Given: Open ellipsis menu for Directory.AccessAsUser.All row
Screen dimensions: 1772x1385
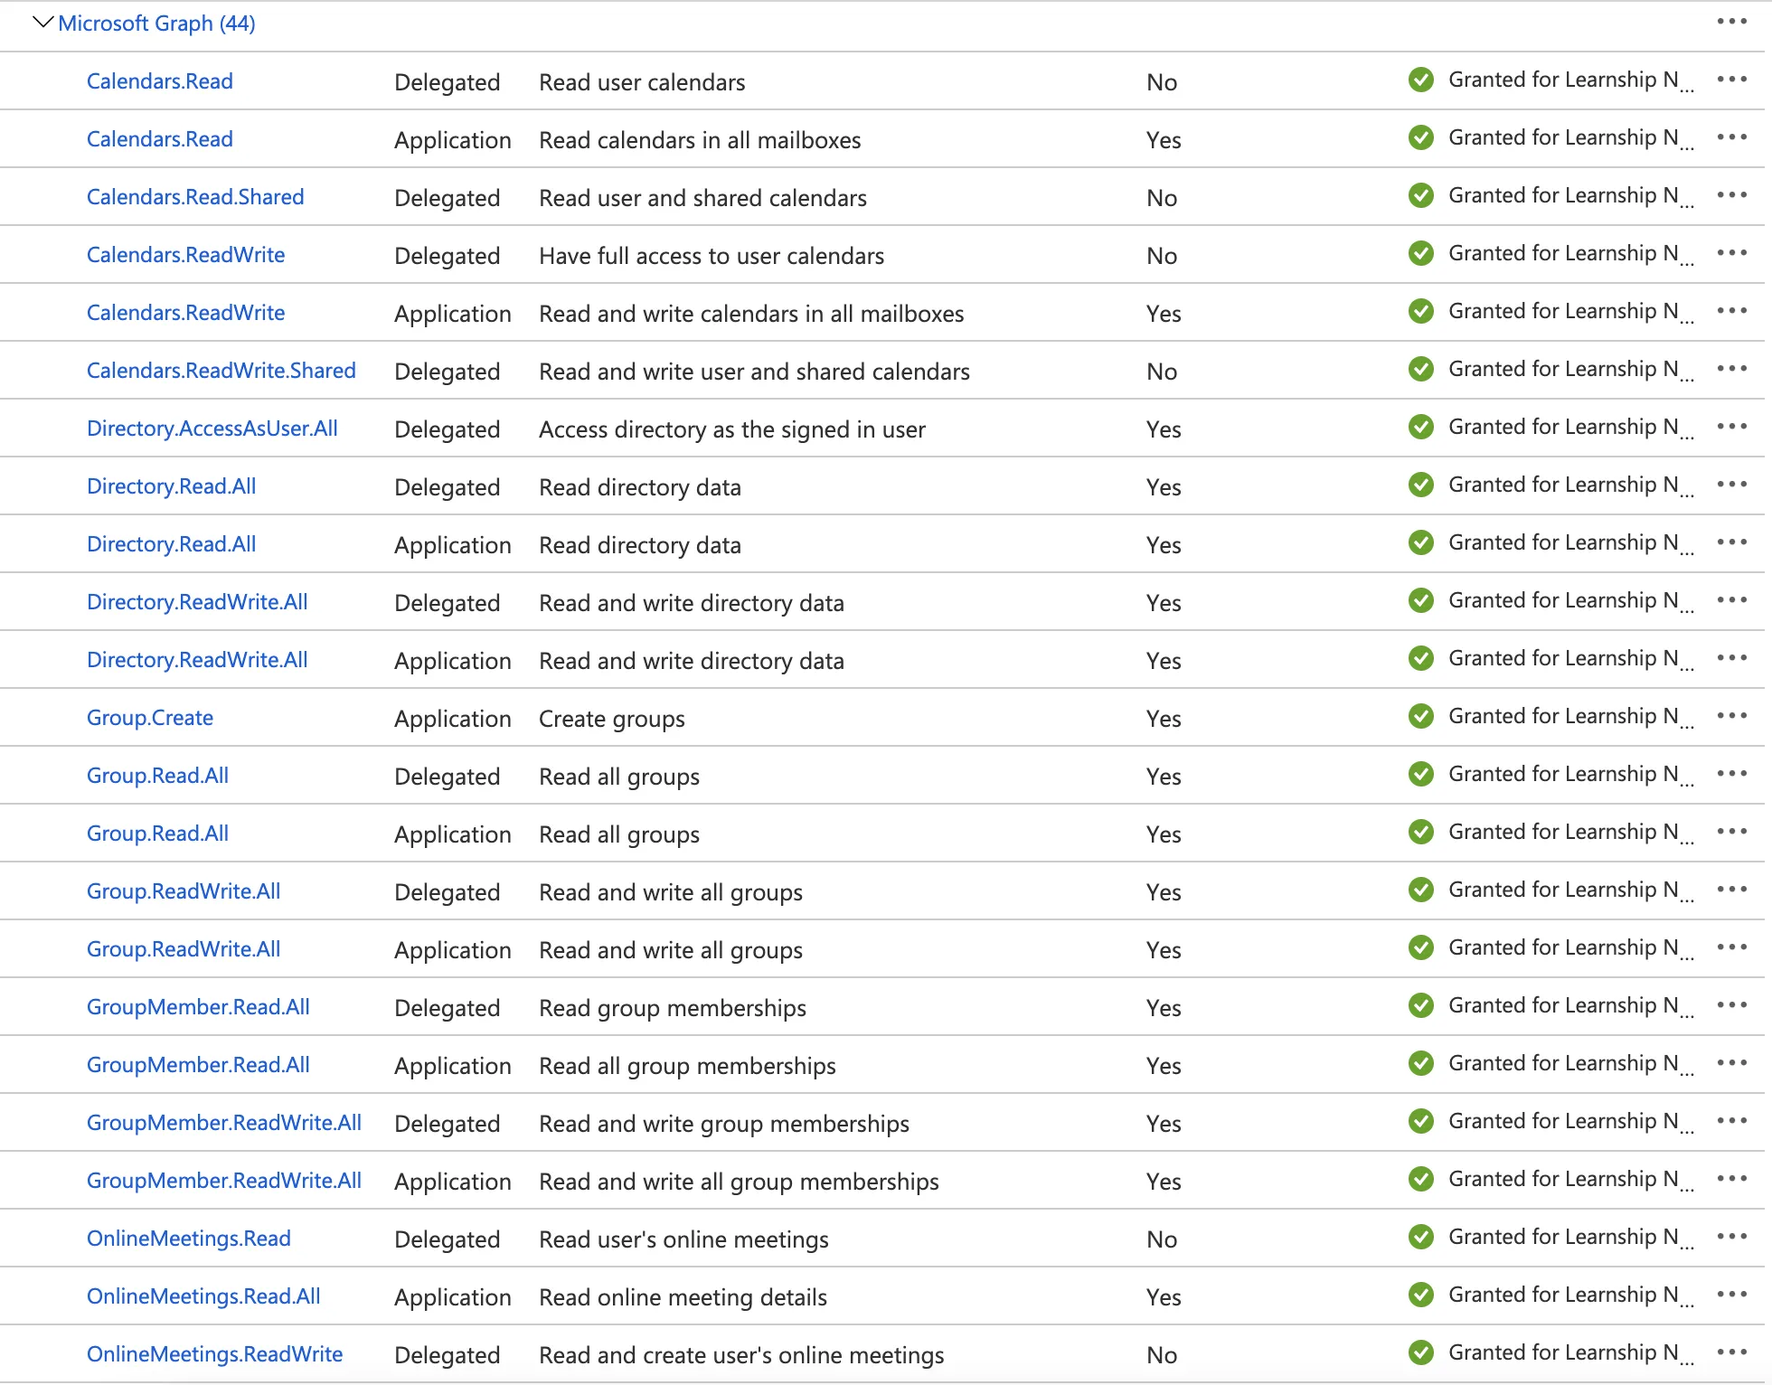Looking at the screenshot, I should coord(1731,428).
